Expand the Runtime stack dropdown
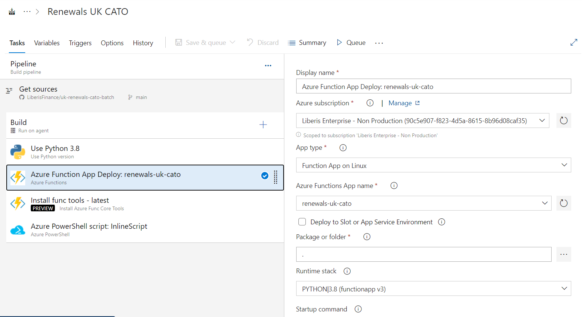 pos(564,288)
